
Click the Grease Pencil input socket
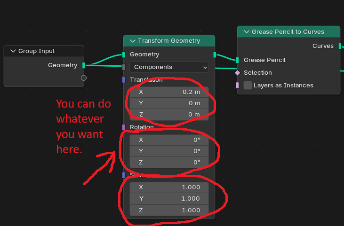click(237, 60)
